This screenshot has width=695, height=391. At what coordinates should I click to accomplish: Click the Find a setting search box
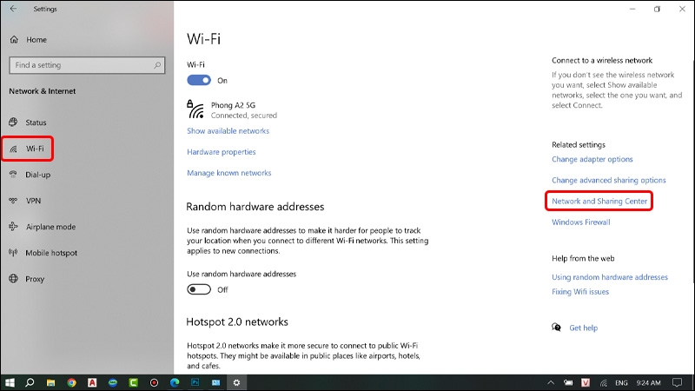coord(87,65)
